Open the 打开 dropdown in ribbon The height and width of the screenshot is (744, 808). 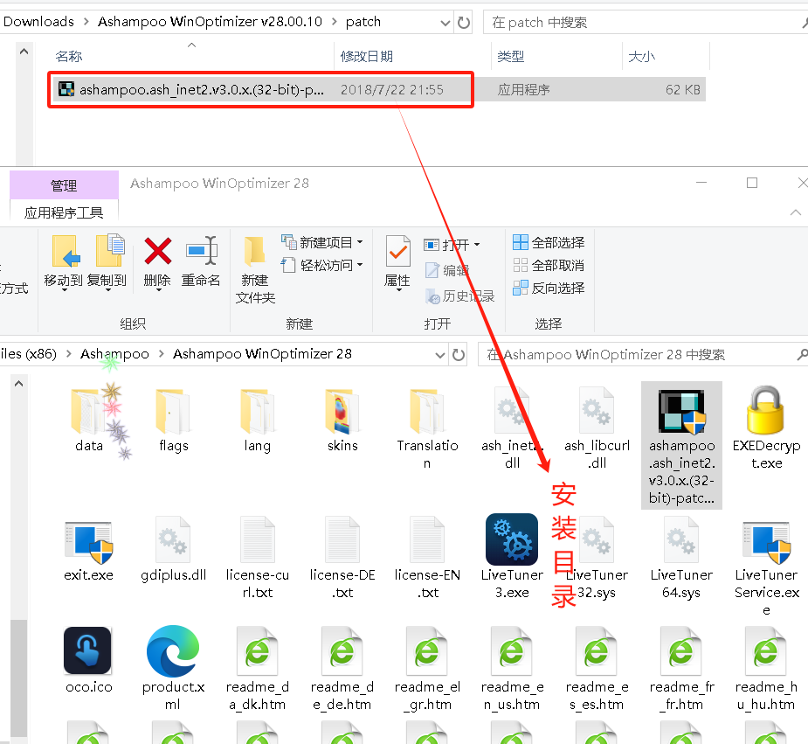pos(452,245)
